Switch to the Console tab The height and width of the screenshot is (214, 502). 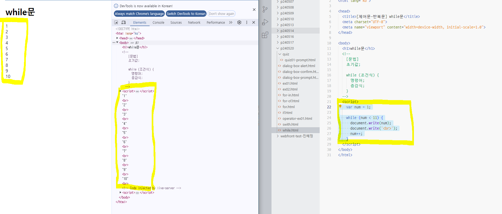[x=158, y=23]
